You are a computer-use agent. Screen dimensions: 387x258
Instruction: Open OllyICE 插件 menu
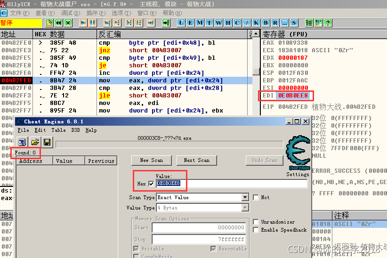96,13
